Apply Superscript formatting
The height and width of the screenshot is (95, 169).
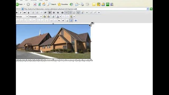63,21
